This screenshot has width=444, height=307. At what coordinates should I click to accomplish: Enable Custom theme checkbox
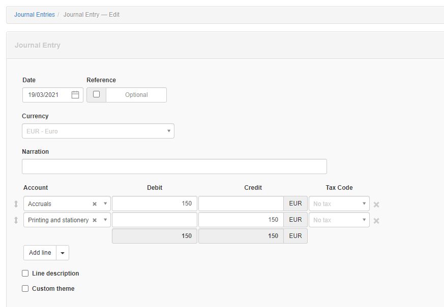(25, 288)
